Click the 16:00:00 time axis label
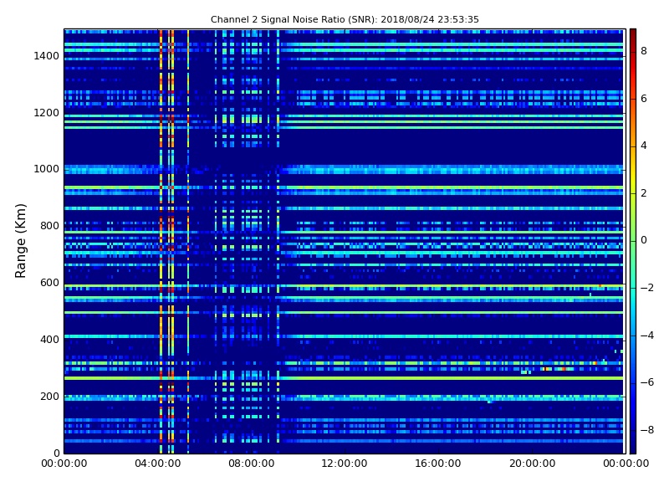669x502 pixels. (438, 464)
